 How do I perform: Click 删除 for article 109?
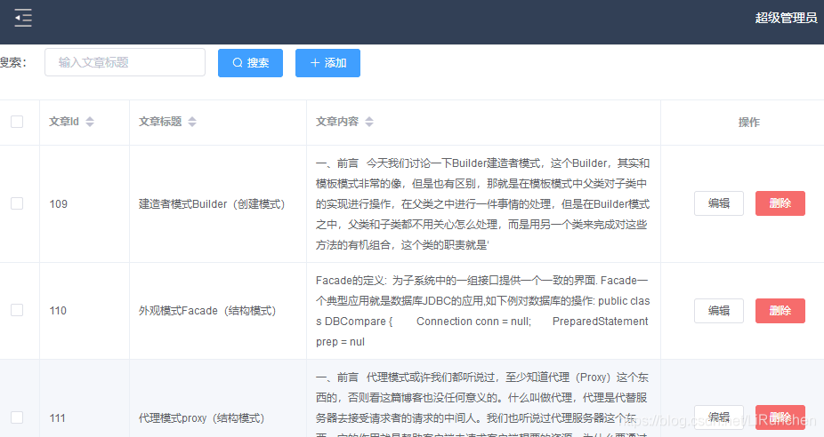pyautogui.click(x=780, y=203)
